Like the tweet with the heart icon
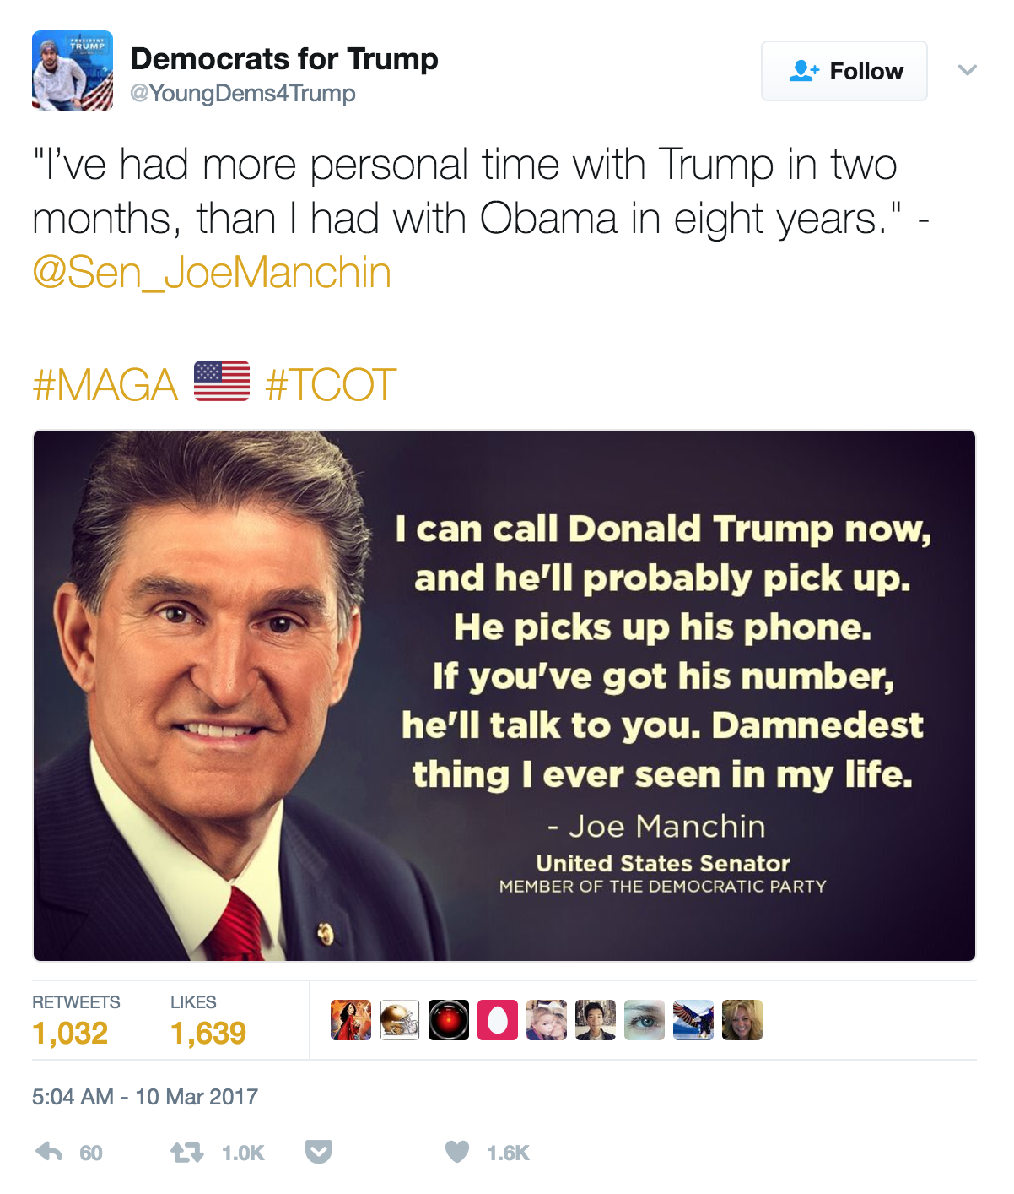The height and width of the screenshot is (1194, 1014). (x=456, y=1152)
